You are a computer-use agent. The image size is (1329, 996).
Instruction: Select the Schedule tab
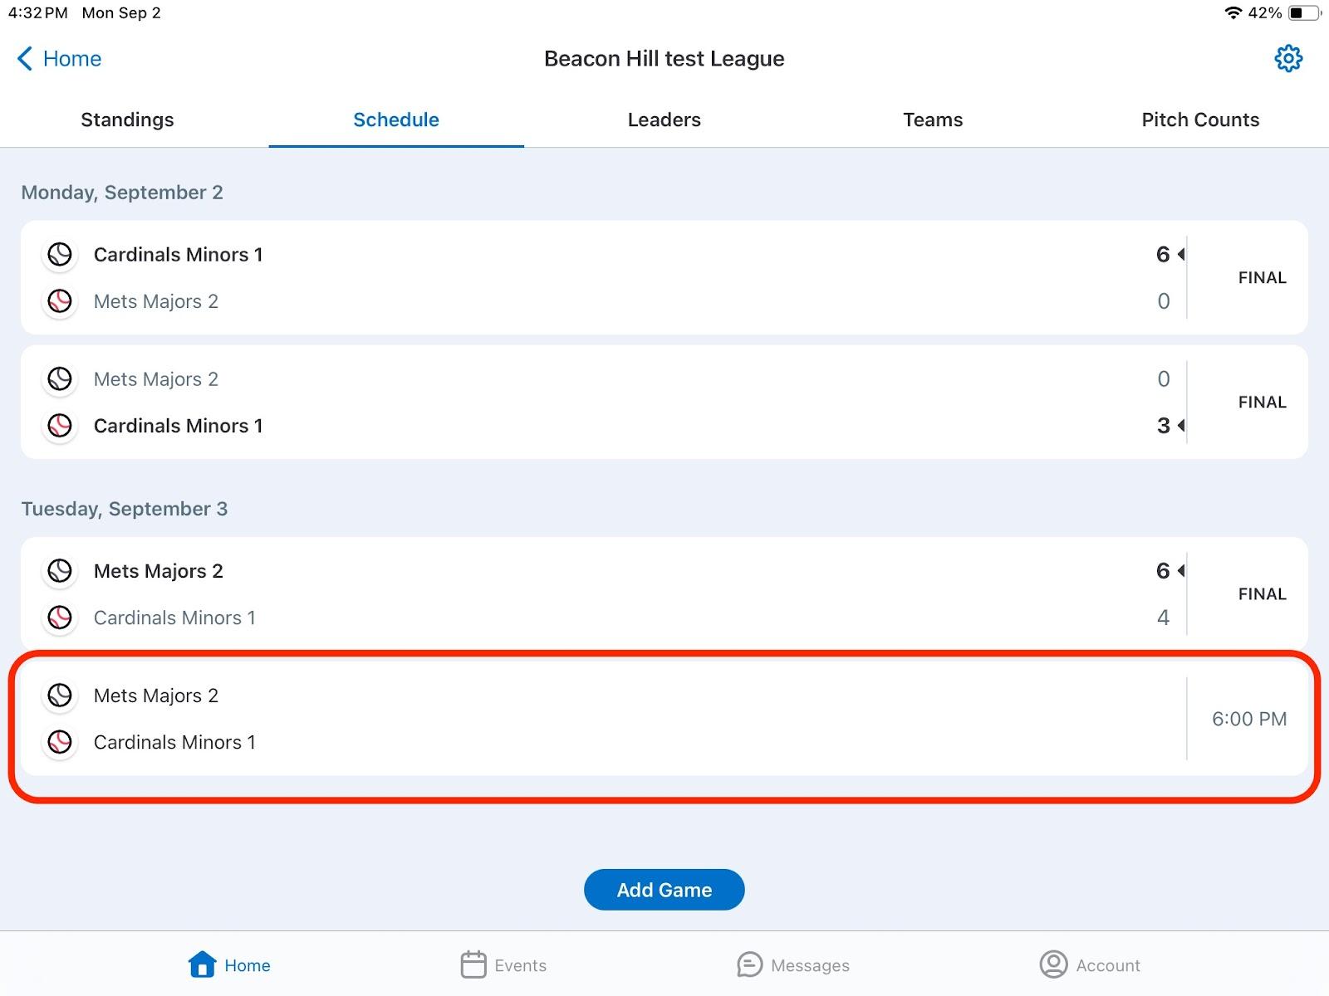click(x=396, y=120)
